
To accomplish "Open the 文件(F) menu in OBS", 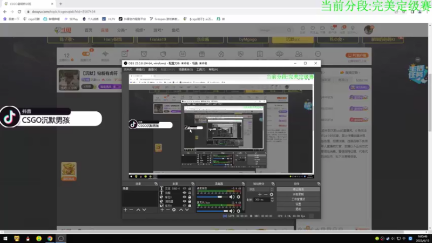I will [x=128, y=70].
